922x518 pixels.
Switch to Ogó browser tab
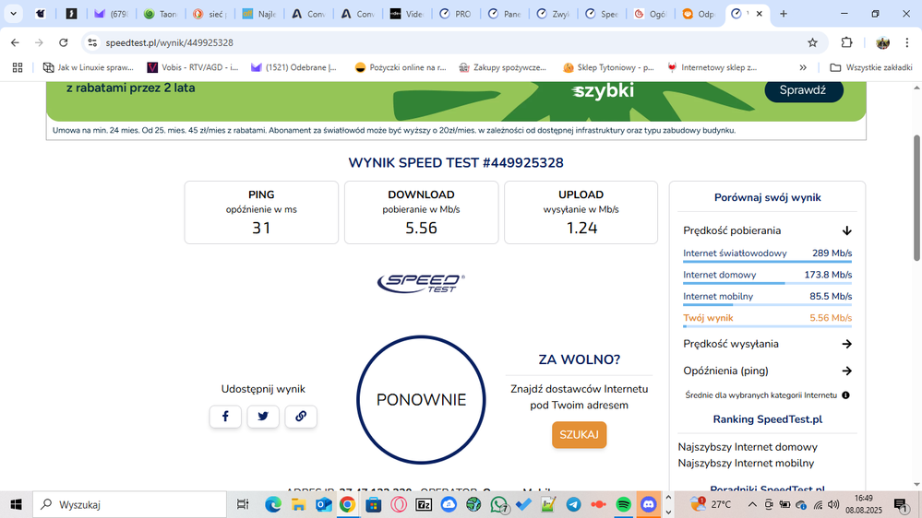pyautogui.click(x=650, y=14)
